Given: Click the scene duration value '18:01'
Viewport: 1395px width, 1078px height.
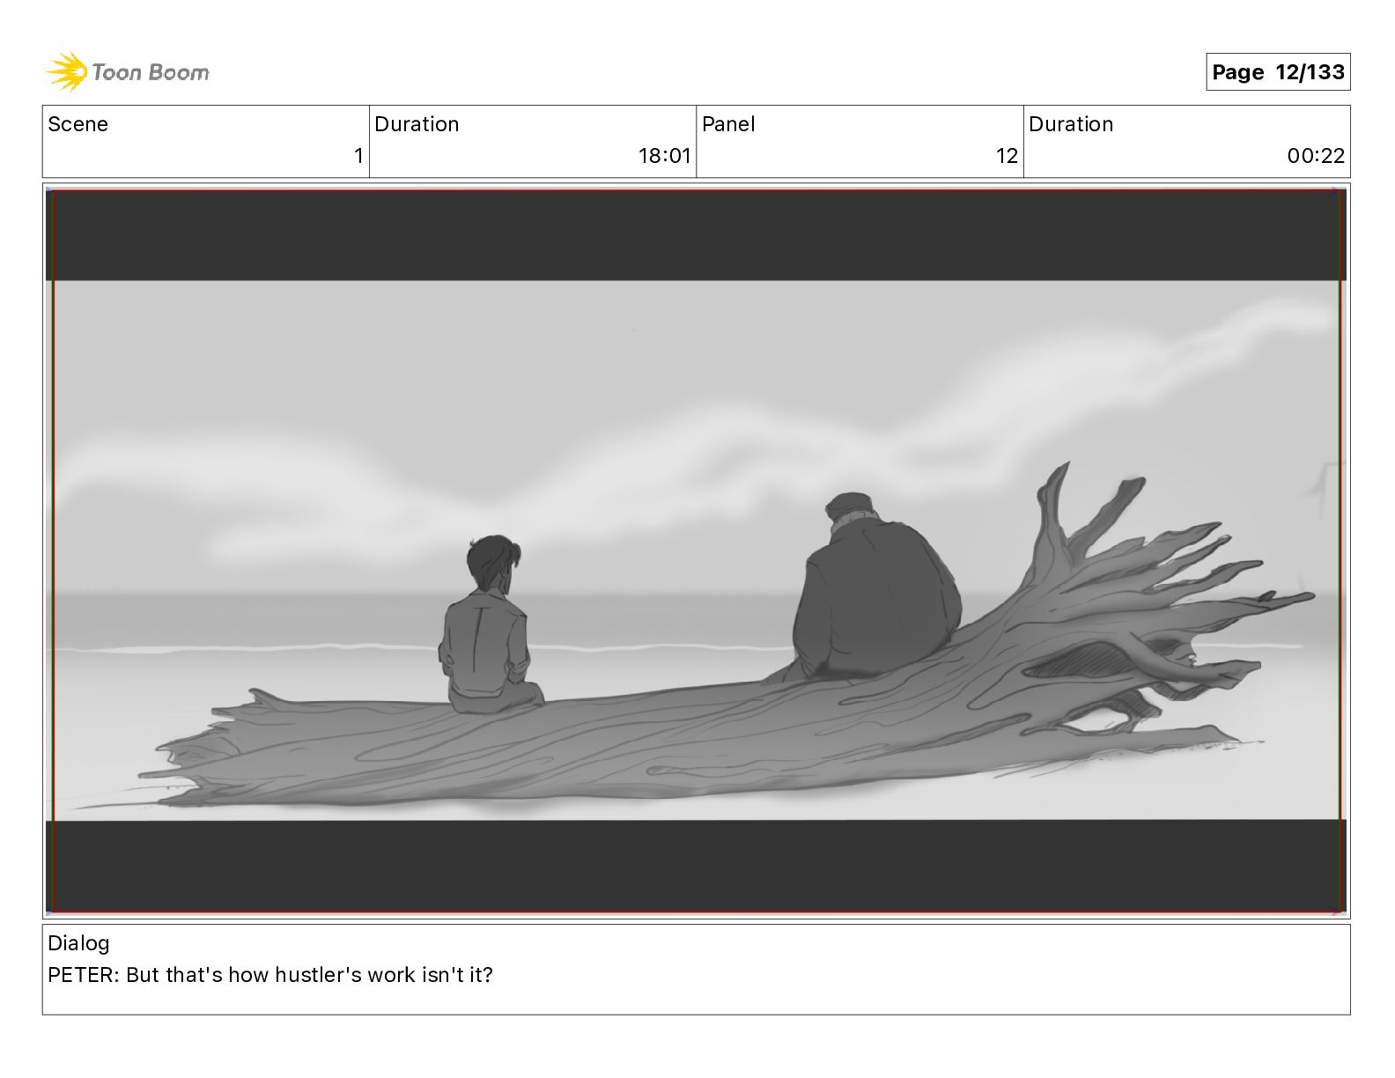Looking at the screenshot, I should 664,156.
